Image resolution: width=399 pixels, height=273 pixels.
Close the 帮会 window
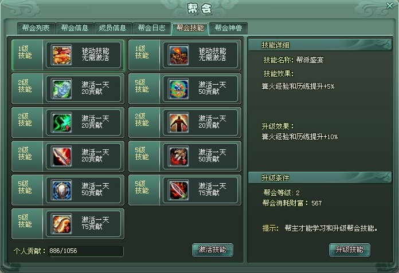(390, 6)
